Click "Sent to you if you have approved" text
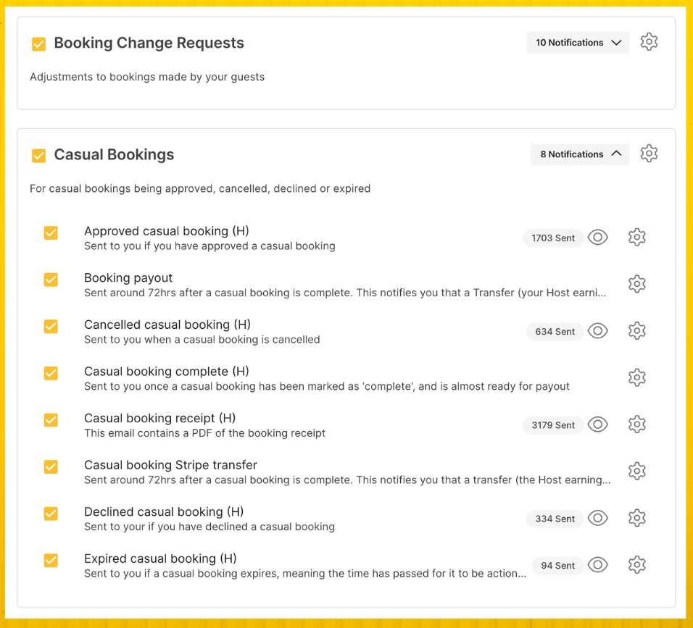 point(209,246)
